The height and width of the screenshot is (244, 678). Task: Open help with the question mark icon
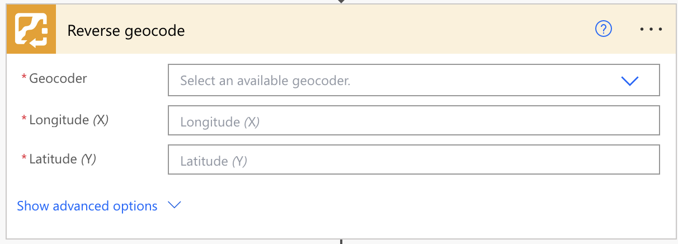[x=604, y=29]
